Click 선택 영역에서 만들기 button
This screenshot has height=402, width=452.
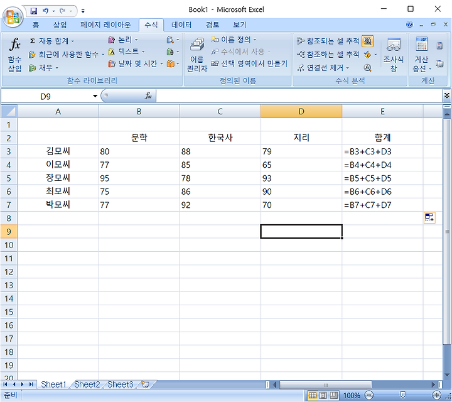[x=249, y=63]
